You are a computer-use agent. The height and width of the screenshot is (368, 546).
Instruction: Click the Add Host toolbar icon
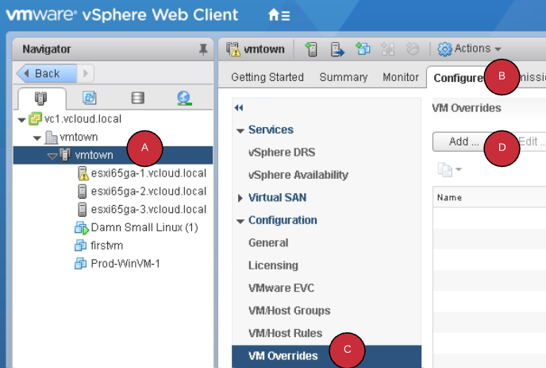[x=311, y=48]
